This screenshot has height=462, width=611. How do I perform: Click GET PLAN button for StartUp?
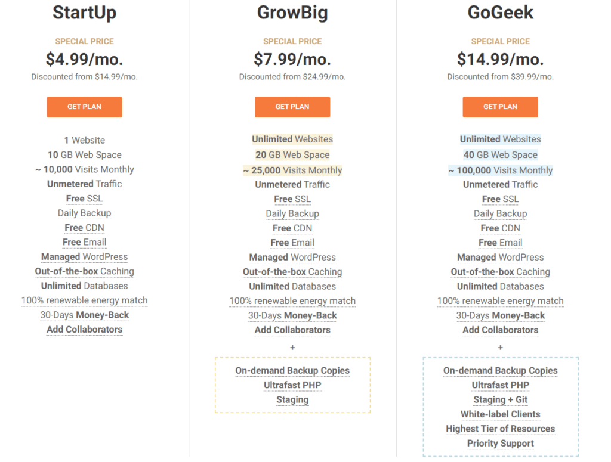[84, 107]
